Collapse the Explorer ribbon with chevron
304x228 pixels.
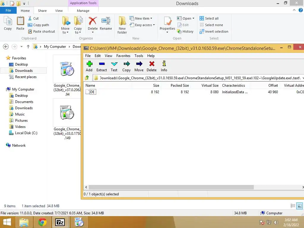pos(294,10)
